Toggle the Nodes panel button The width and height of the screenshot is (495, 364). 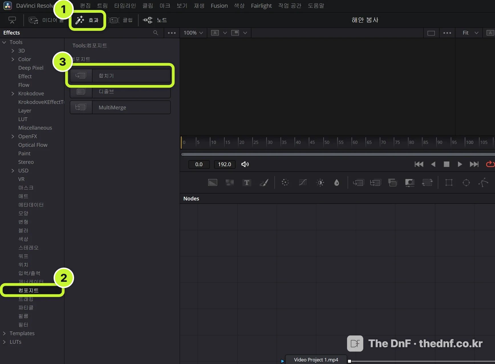[155, 20]
